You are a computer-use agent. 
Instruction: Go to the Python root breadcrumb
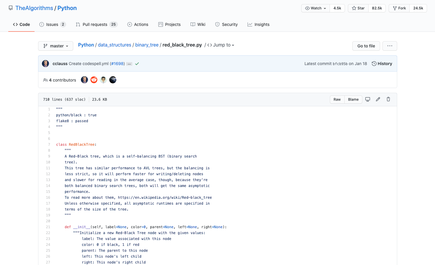tap(86, 45)
